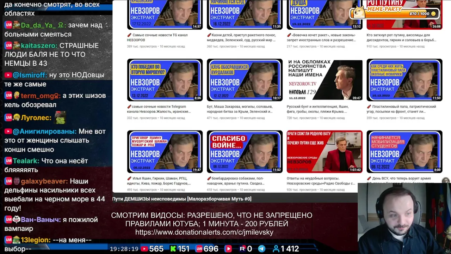
Task: Open 'Враги сожгли родную вату' thumbnail
Action: (x=325, y=152)
